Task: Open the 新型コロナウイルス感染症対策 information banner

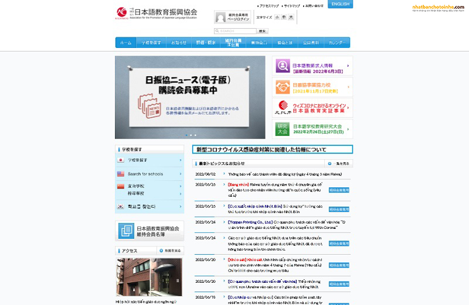Action: 273,149
